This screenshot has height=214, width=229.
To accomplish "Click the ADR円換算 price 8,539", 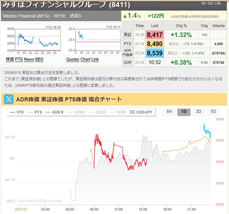I will pos(155,53).
